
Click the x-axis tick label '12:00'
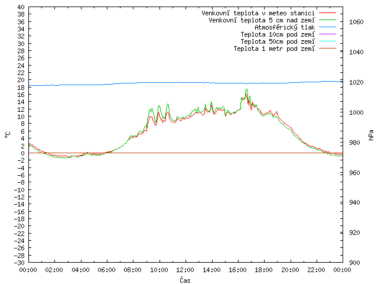[185, 270]
